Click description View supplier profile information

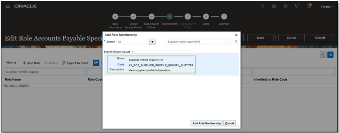pyautogui.click(x=150, y=70)
